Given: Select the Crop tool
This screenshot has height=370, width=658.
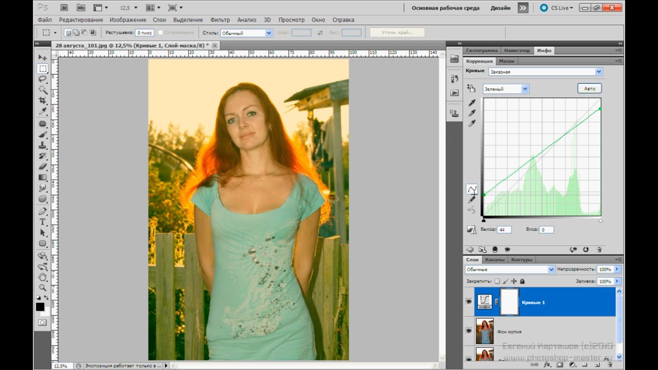Looking at the screenshot, I should click(43, 101).
